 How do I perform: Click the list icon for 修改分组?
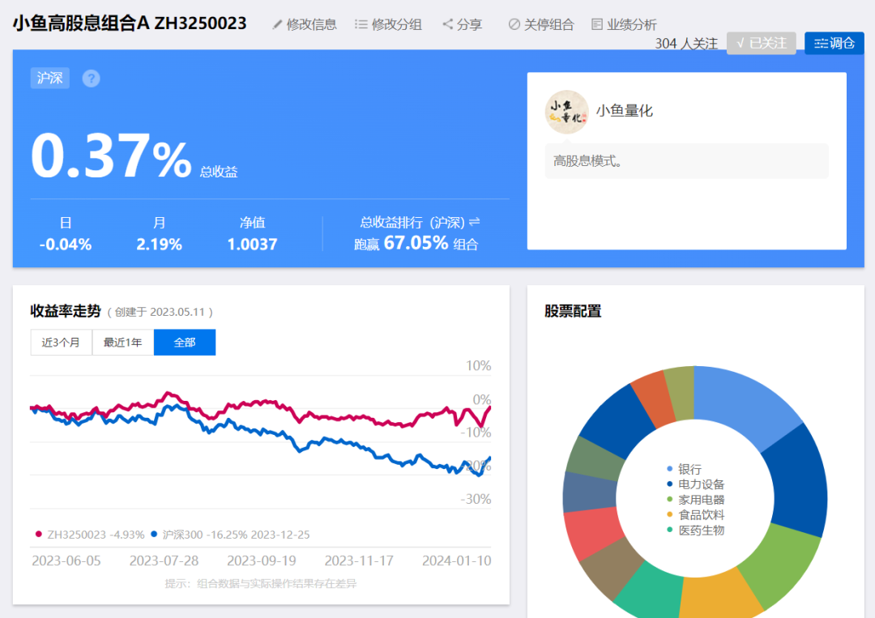[x=361, y=24]
